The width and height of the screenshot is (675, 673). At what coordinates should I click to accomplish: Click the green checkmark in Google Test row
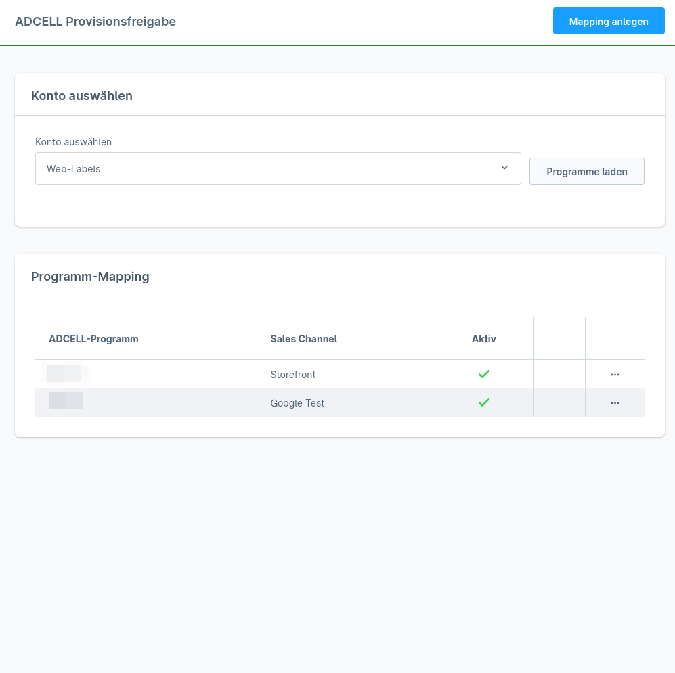[484, 402]
